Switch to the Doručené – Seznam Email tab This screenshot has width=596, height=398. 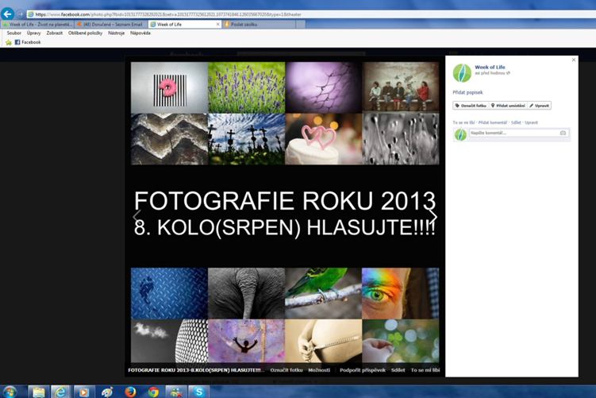coord(111,24)
